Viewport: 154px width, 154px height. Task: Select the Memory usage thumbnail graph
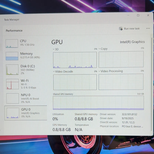pos(12,56)
